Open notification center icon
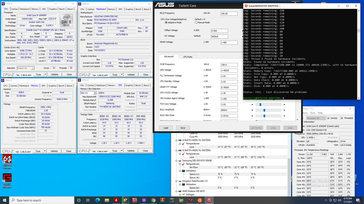The width and height of the screenshot is (364, 204). 359,200
